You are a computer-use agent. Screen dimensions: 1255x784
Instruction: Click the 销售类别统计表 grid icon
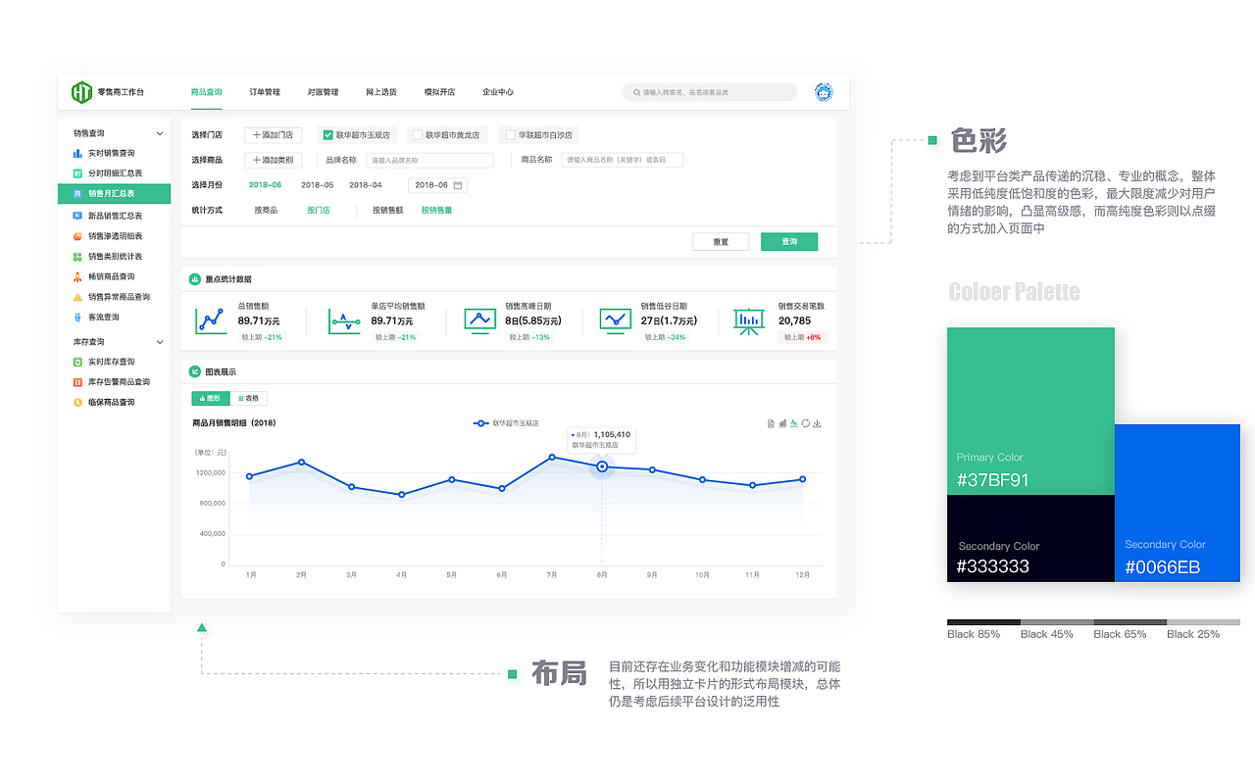[78, 256]
